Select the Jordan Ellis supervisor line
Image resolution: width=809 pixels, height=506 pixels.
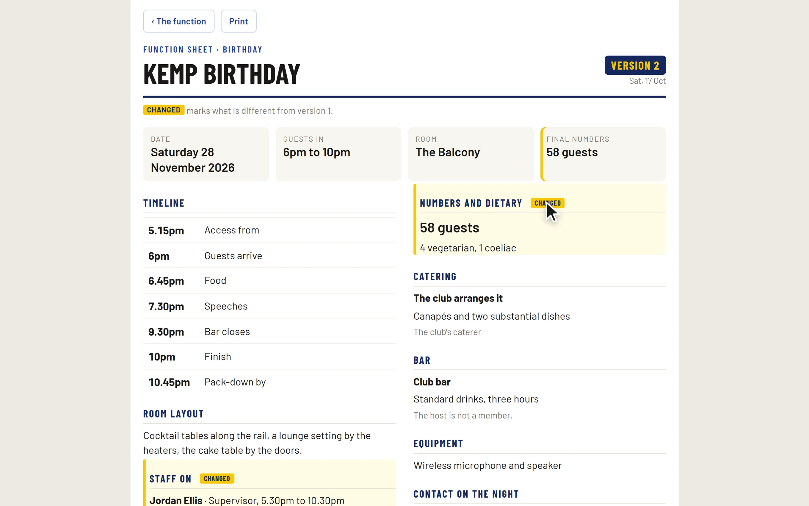[247, 500]
